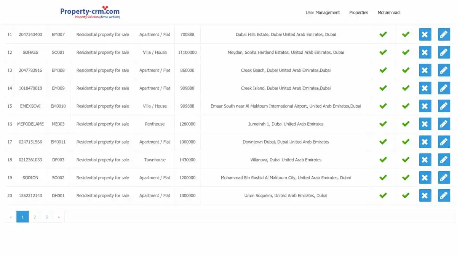This screenshot has width=457, height=257.
Task: Delete EM0011 Downtown Dubai apartment
Action: pyautogui.click(x=425, y=142)
